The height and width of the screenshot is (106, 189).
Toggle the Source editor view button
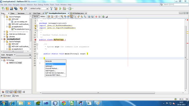tap(36, 17)
